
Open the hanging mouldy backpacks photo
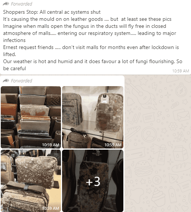coord(93,117)
